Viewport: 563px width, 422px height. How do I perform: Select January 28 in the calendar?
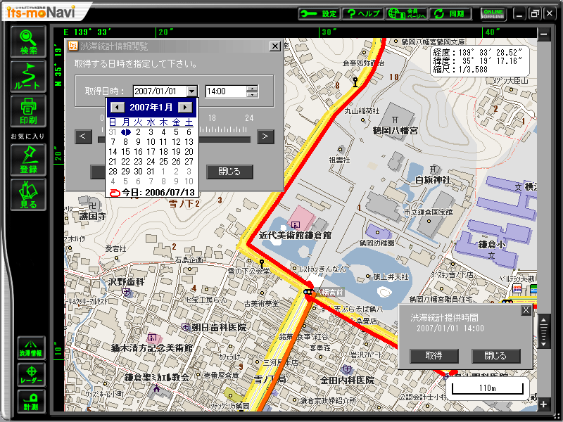tap(113, 172)
